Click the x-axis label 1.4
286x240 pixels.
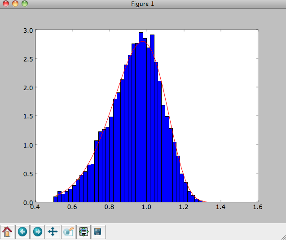coord(220,207)
